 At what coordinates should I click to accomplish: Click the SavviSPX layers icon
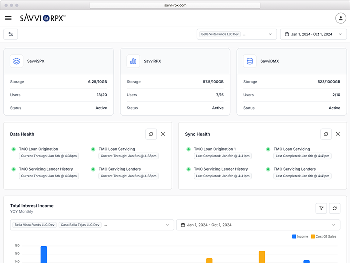pyautogui.click(x=17, y=61)
